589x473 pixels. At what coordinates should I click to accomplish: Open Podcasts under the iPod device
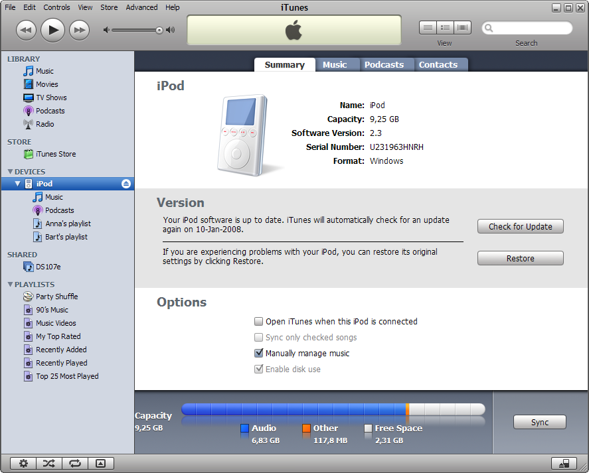[59, 210]
